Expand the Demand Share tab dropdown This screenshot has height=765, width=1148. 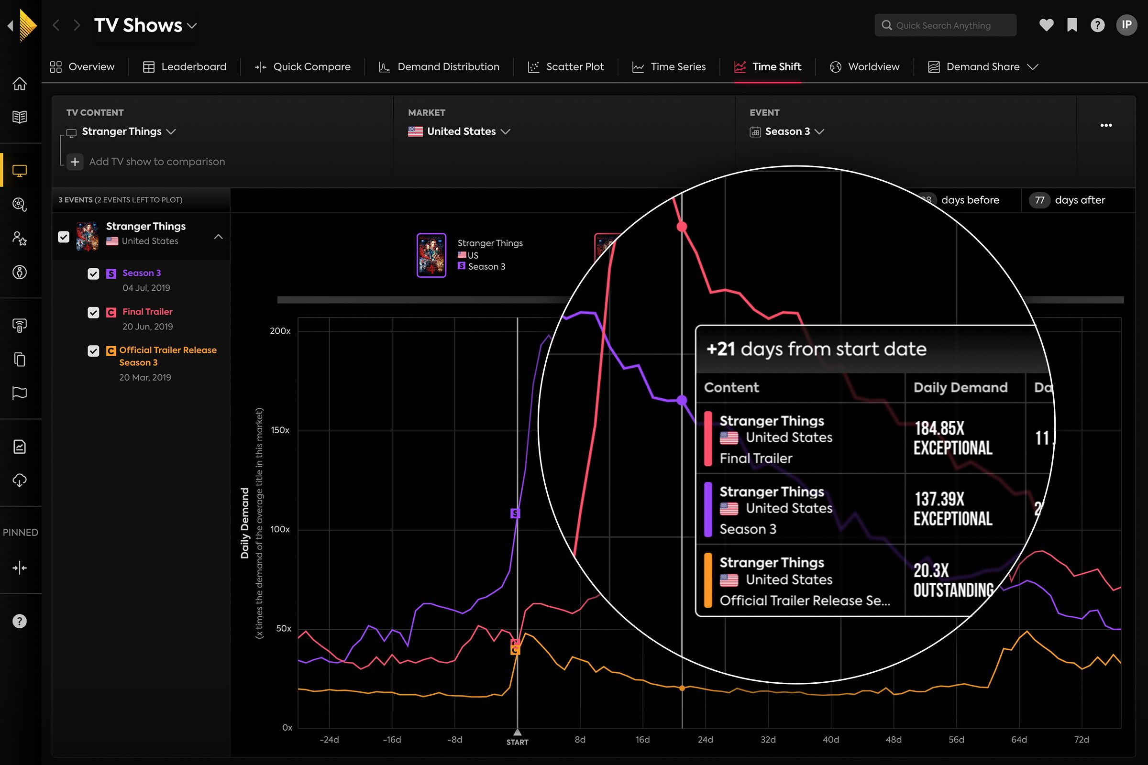point(1033,67)
